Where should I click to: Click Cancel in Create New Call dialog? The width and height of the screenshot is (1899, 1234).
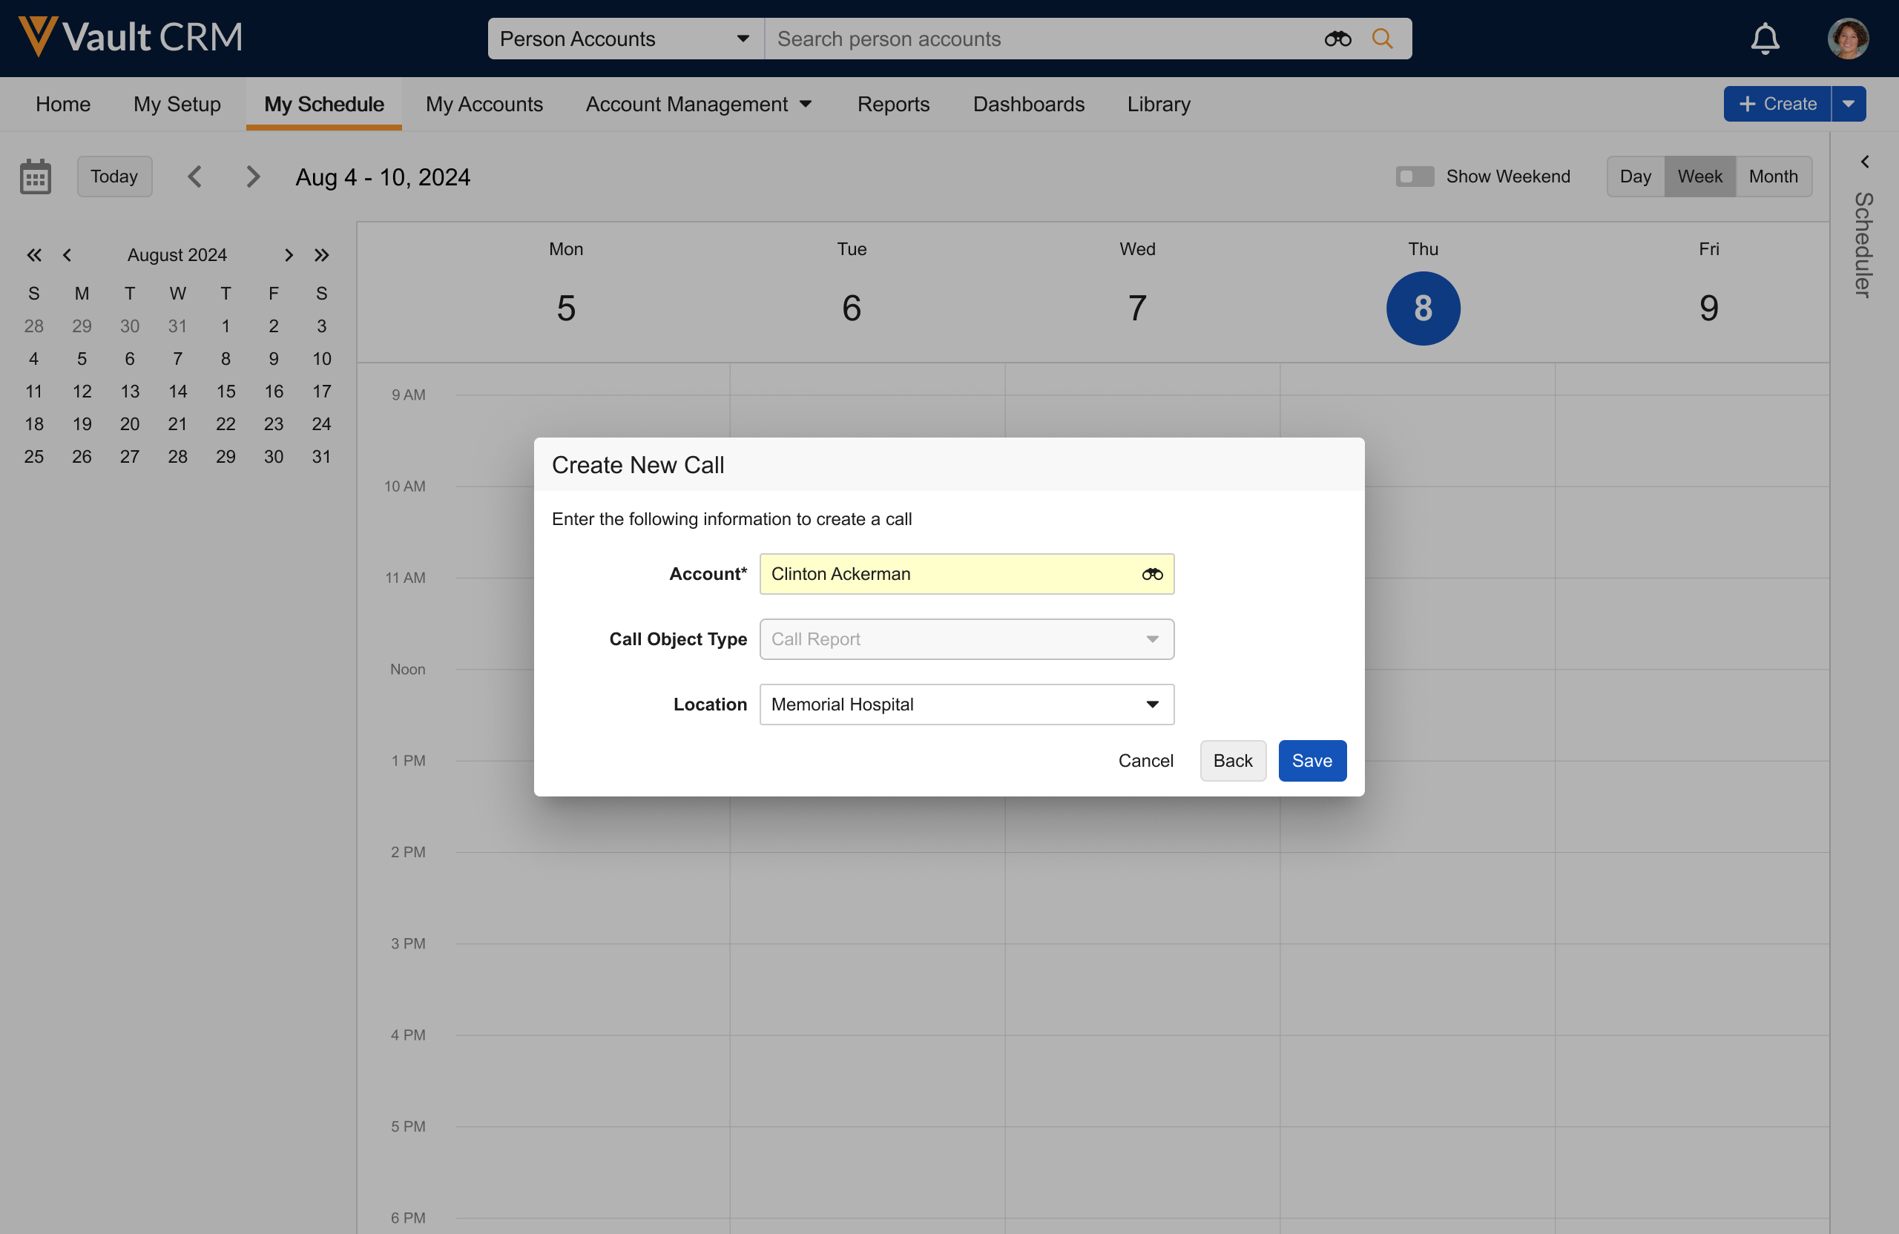1145,760
